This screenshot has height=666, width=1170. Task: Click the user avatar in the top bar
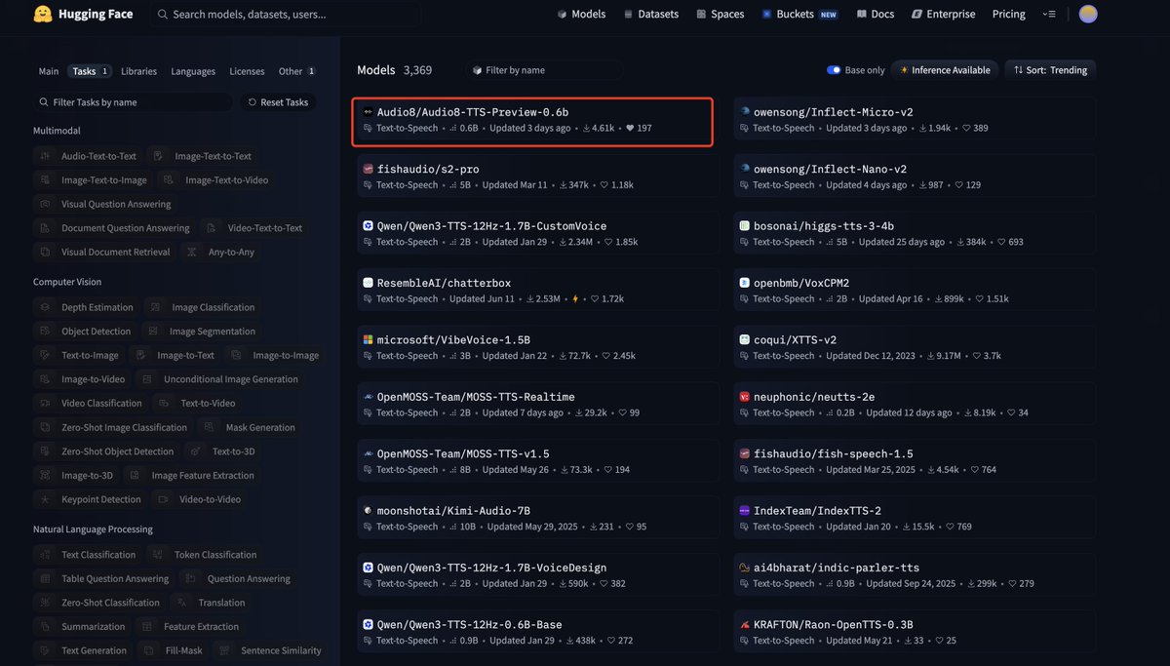click(x=1088, y=14)
